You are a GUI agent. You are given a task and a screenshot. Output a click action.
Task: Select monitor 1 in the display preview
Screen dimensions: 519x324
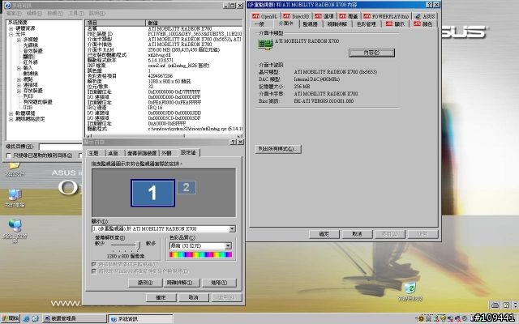152,193
